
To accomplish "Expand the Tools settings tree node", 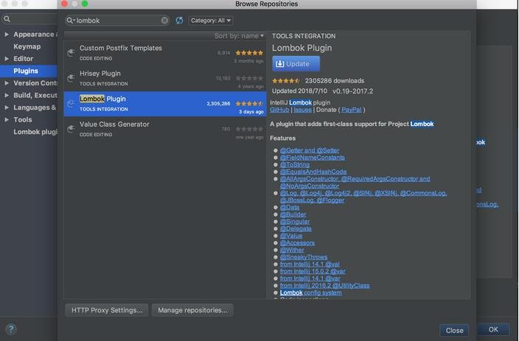I will (7, 119).
